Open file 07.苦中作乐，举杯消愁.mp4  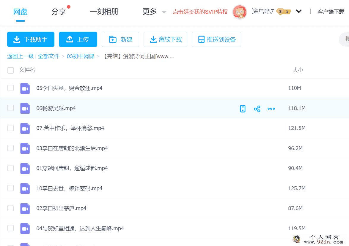(70, 128)
